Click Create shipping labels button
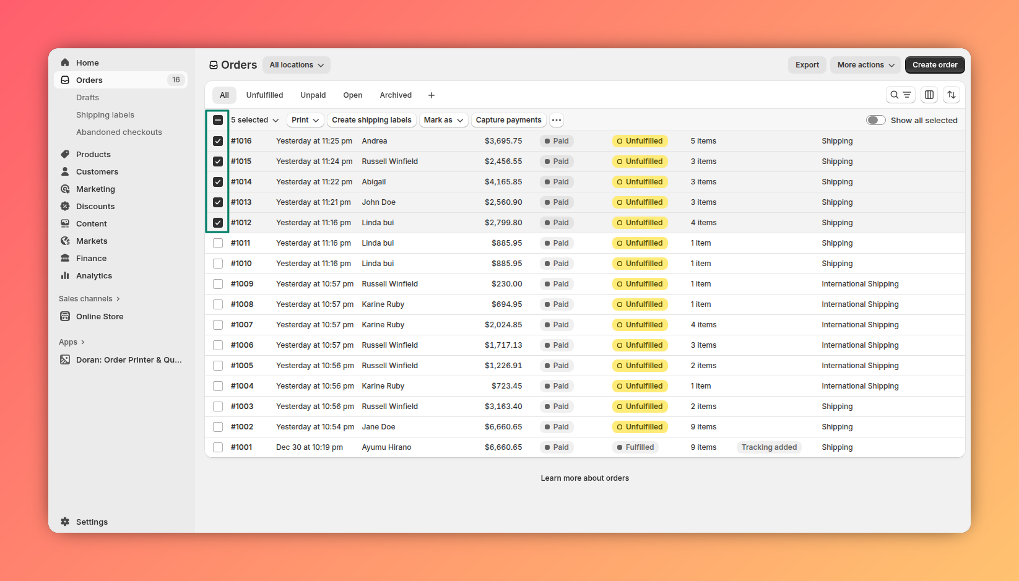The width and height of the screenshot is (1019, 581). click(371, 120)
